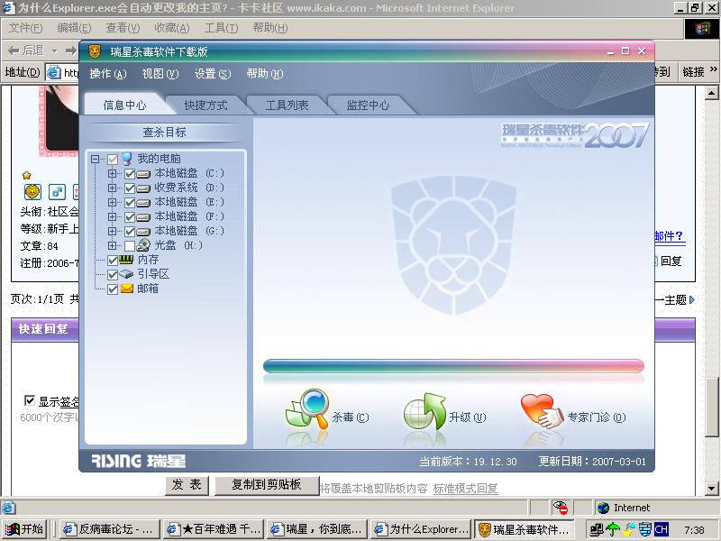Viewport: 721px width, 541px height.
Task: Click the 标准模式回复 link
Action: [465, 488]
